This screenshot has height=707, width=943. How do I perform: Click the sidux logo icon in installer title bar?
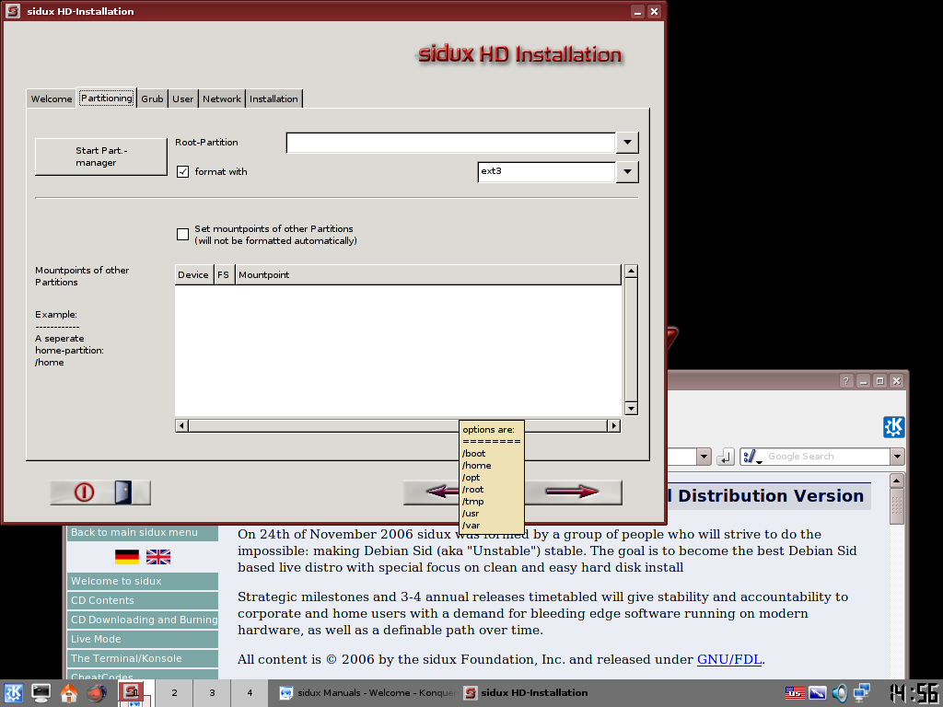click(13, 11)
